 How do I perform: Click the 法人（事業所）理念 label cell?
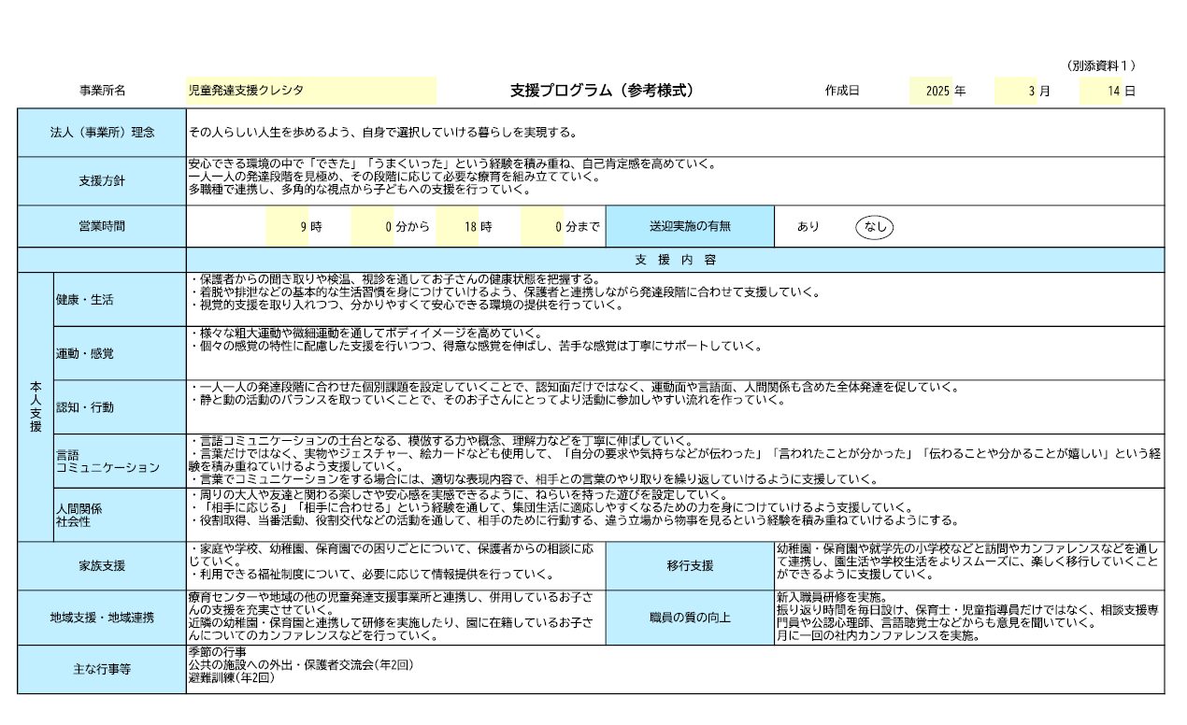[x=102, y=133]
